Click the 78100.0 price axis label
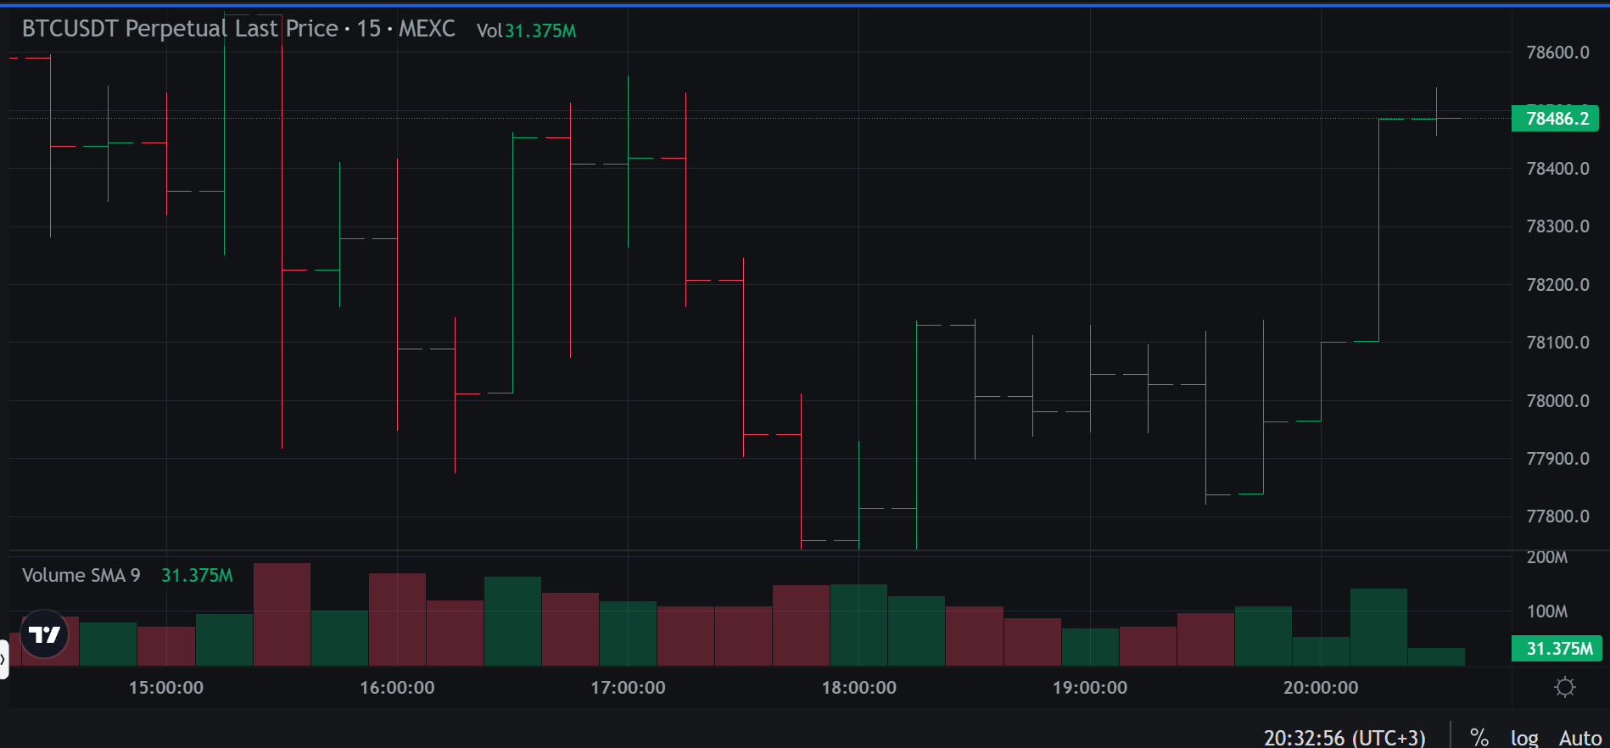The height and width of the screenshot is (748, 1610). coord(1557,343)
